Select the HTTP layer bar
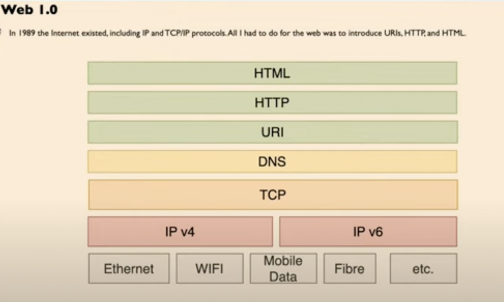 pyautogui.click(x=272, y=102)
